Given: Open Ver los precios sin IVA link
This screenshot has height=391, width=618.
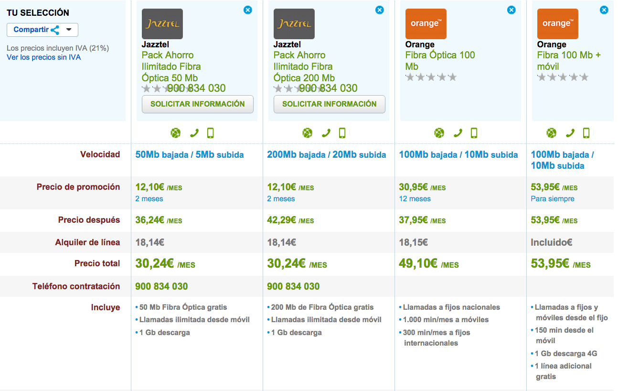Looking at the screenshot, I should click(x=43, y=57).
